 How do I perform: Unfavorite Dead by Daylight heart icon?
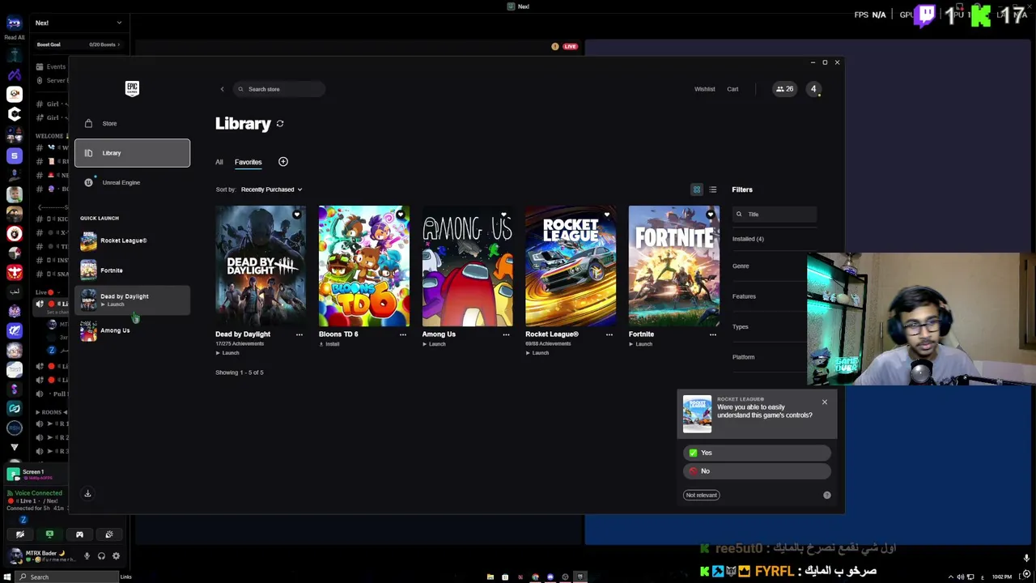(x=297, y=215)
